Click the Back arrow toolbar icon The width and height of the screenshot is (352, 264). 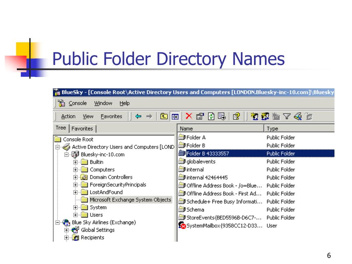(x=138, y=116)
